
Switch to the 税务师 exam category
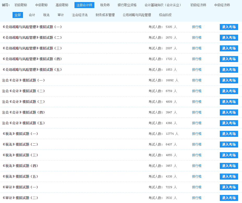[x=105, y=5]
